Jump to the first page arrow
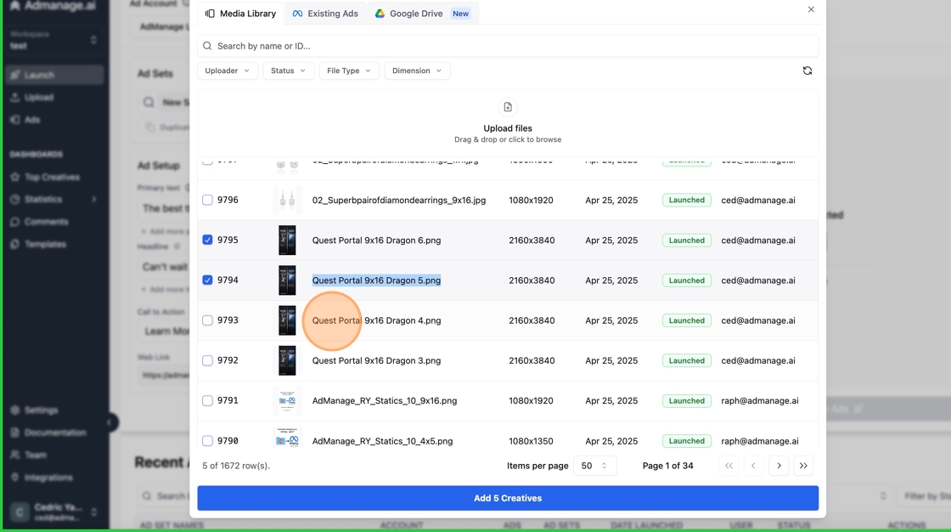 (729, 466)
